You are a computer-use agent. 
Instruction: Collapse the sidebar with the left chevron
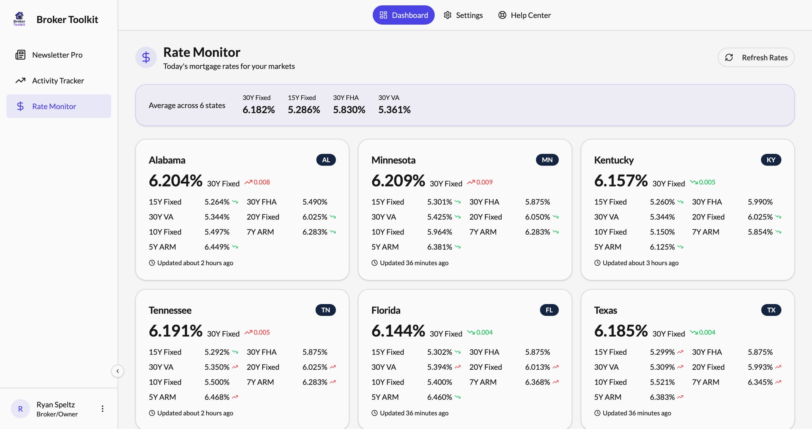click(117, 371)
